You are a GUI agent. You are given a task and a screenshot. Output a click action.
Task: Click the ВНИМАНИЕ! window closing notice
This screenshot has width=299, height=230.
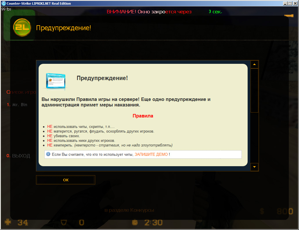(149, 12)
